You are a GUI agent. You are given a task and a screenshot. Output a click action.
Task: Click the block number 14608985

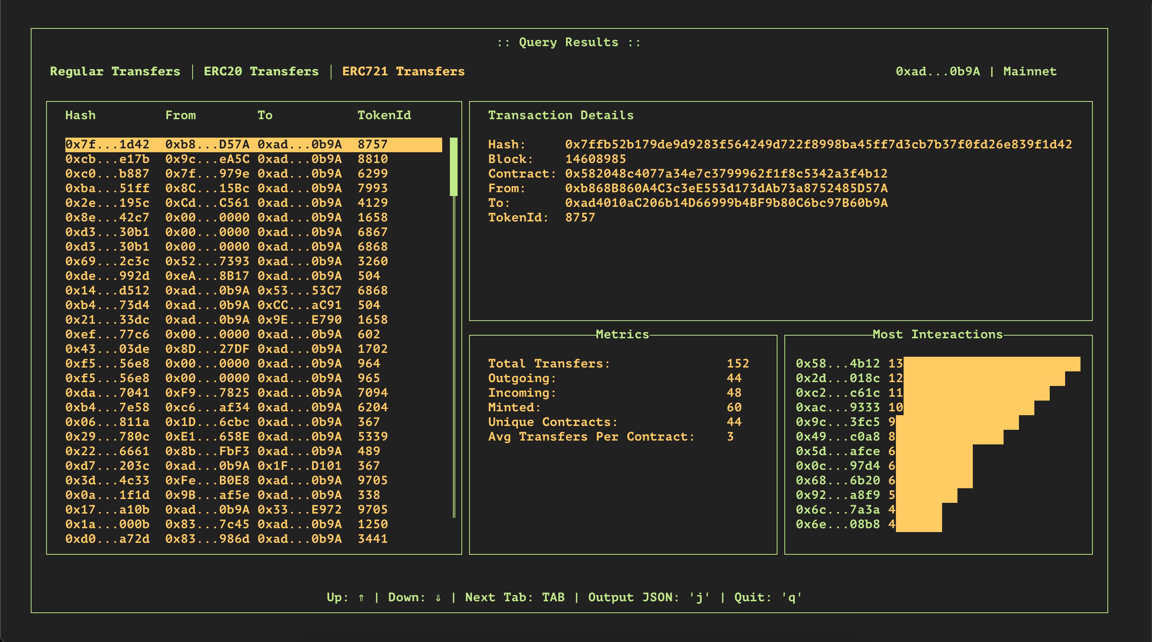point(596,159)
